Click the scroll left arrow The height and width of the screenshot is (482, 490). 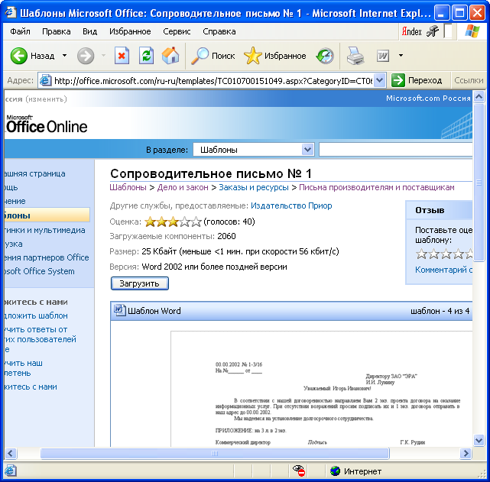(10, 453)
